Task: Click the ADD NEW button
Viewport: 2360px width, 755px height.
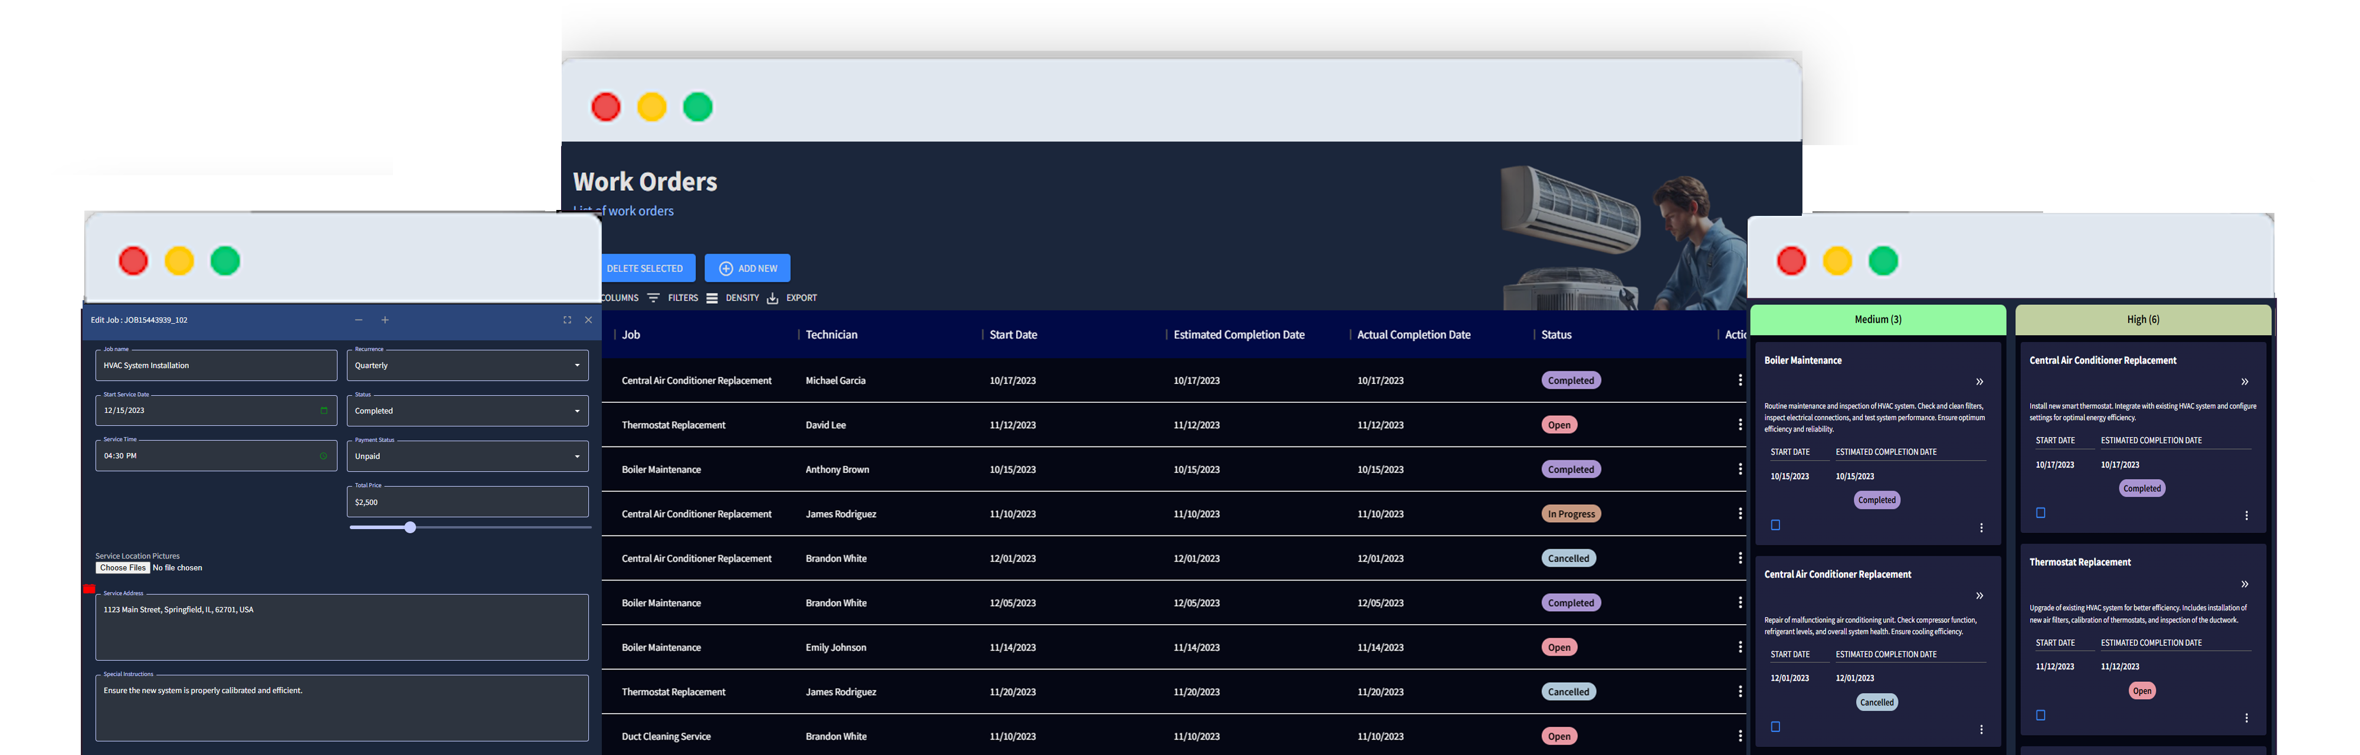Action: (748, 268)
